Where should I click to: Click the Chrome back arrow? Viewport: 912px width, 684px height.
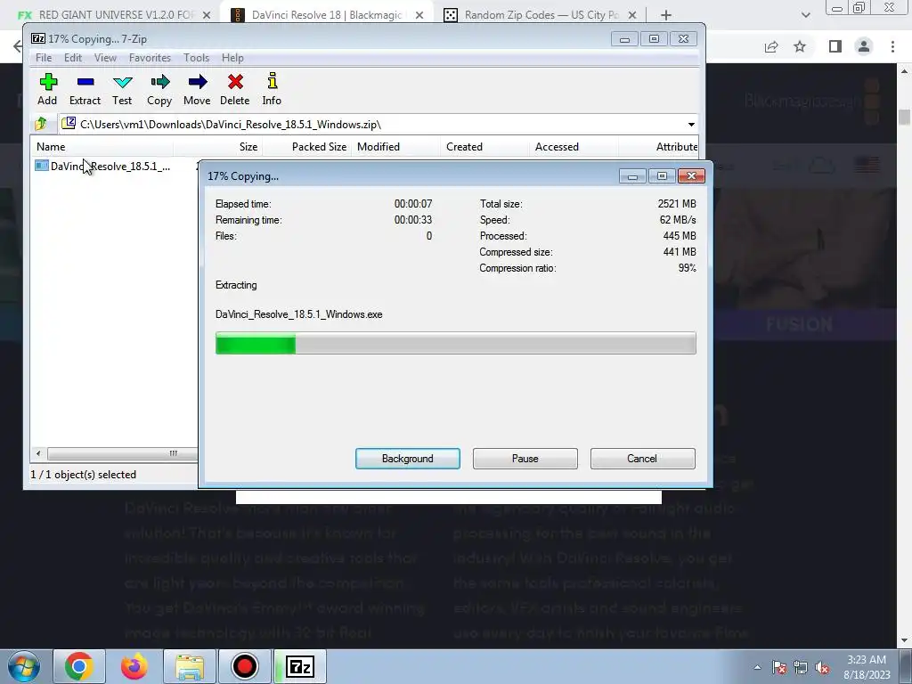[18, 46]
